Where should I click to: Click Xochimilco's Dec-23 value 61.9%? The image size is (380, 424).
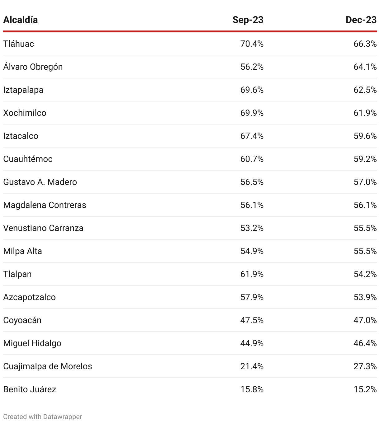365,113
